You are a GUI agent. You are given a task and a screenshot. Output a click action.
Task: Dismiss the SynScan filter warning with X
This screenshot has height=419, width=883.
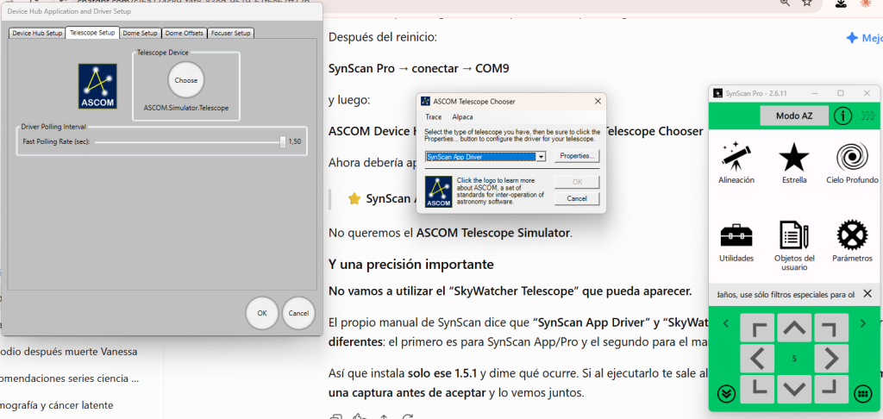pyautogui.click(x=867, y=293)
